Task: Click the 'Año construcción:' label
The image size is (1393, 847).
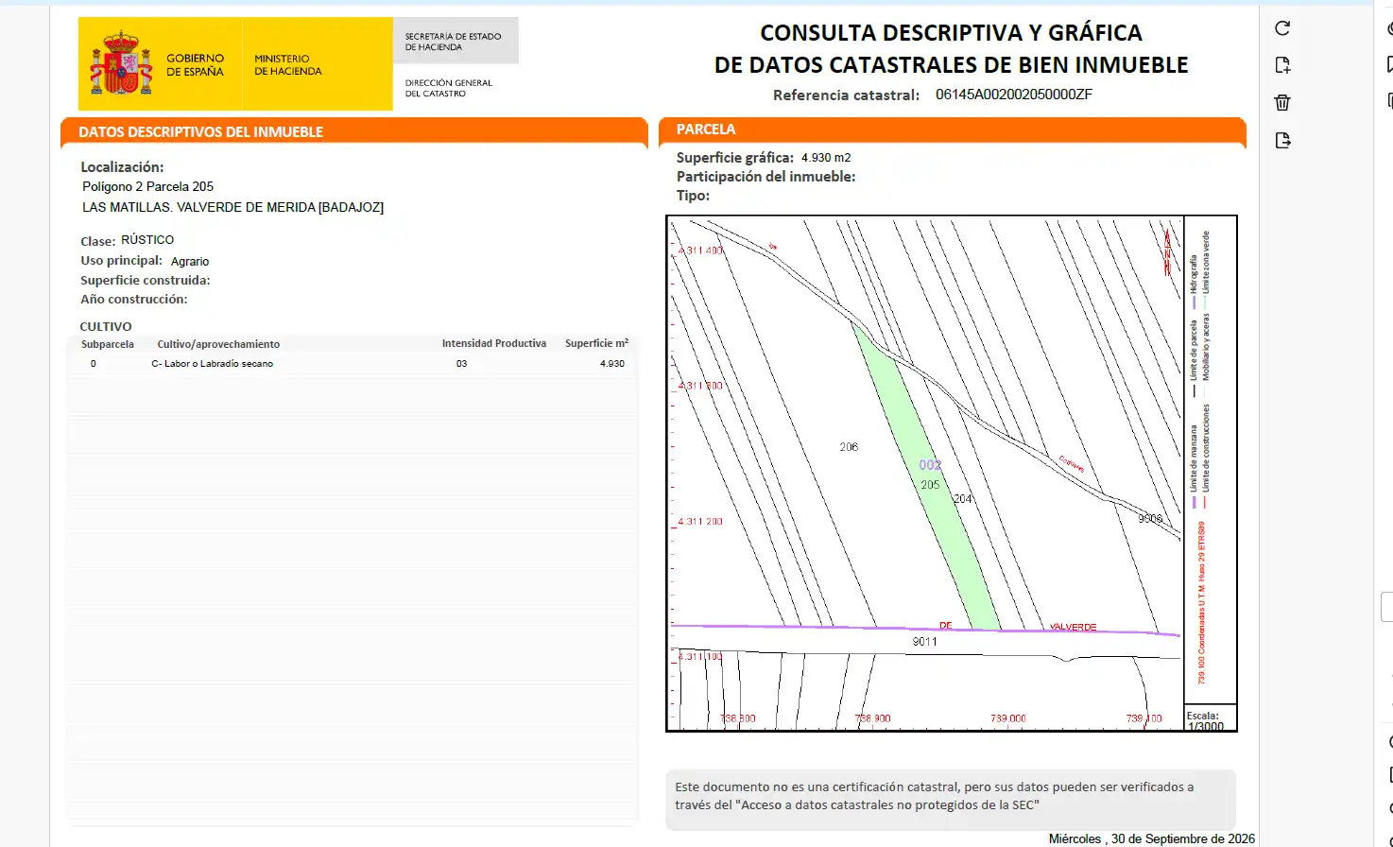Action: click(x=134, y=300)
